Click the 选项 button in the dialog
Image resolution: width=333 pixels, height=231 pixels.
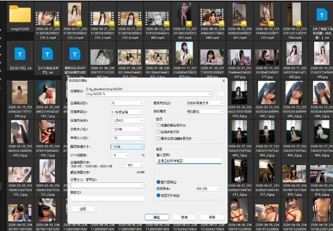(x=83, y=209)
